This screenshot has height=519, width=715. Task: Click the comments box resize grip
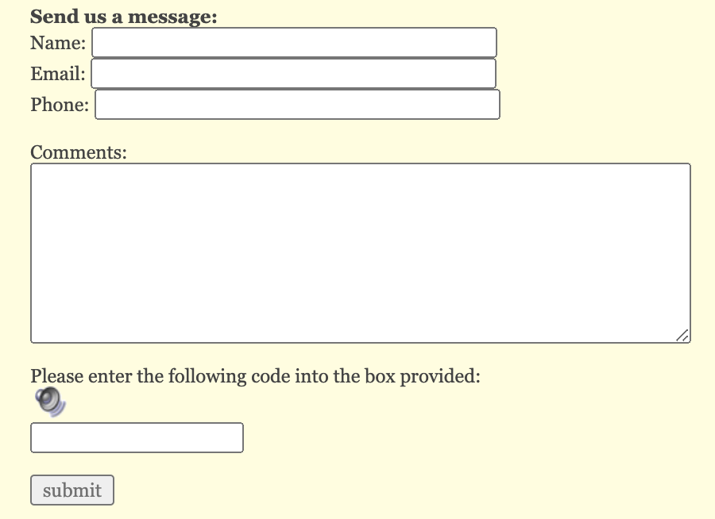pyautogui.click(x=682, y=336)
